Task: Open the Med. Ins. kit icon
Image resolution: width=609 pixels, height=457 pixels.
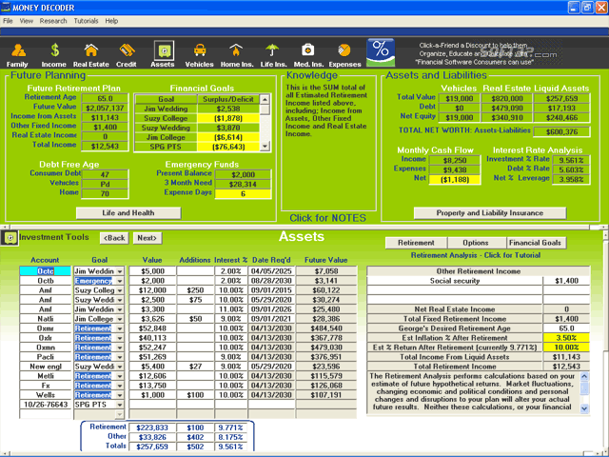Action: [x=308, y=55]
